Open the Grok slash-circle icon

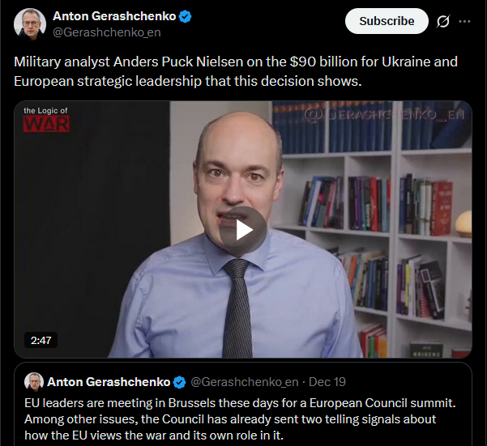pyautogui.click(x=443, y=21)
